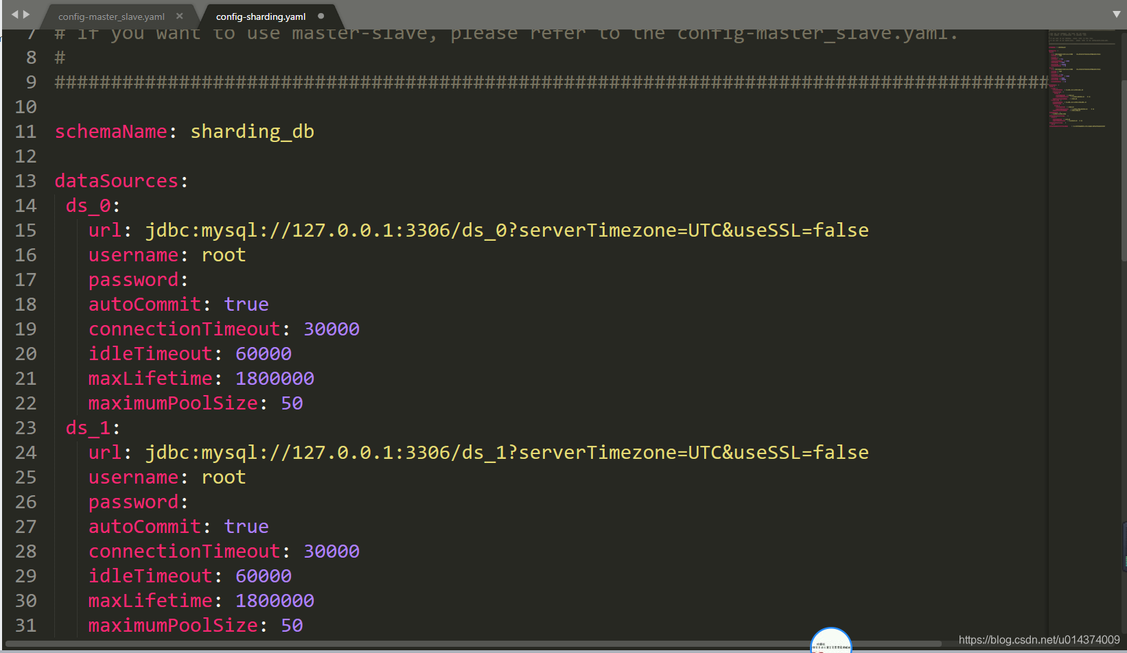Click maxLifetime on line 21
The image size is (1127, 653).
pyautogui.click(x=150, y=379)
